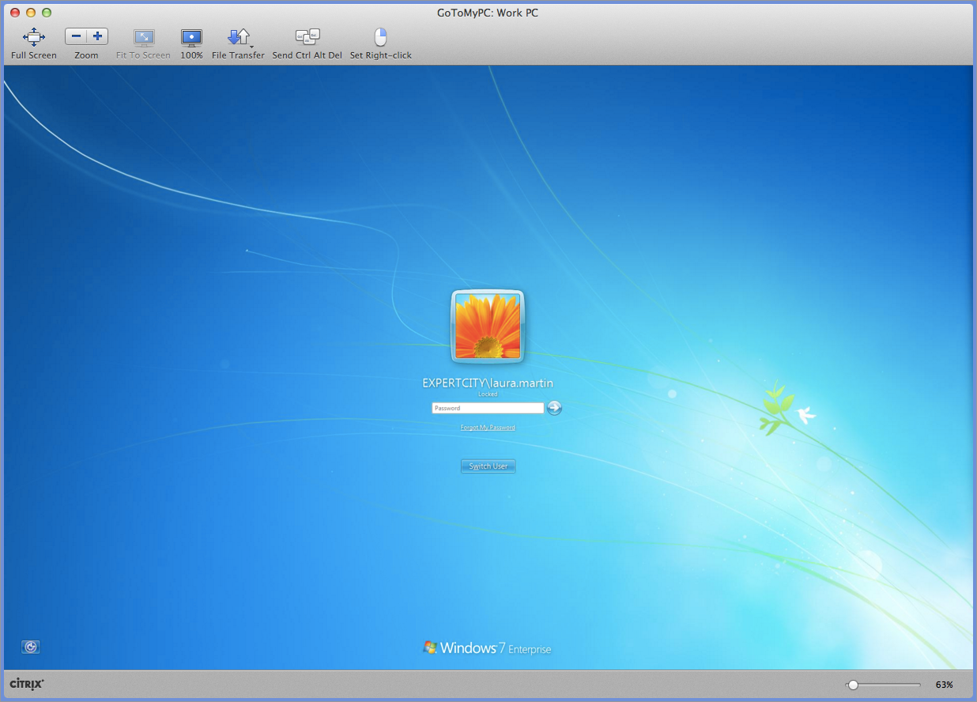Click the Fit To Screen icon
This screenshot has width=977, height=702.
click(144, 37)
